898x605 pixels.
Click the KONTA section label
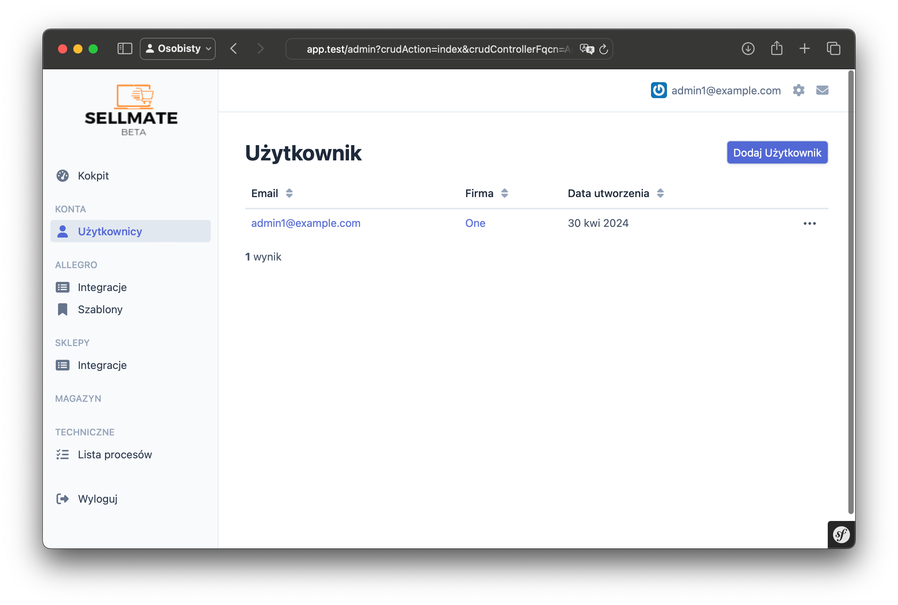pos(70,209)
